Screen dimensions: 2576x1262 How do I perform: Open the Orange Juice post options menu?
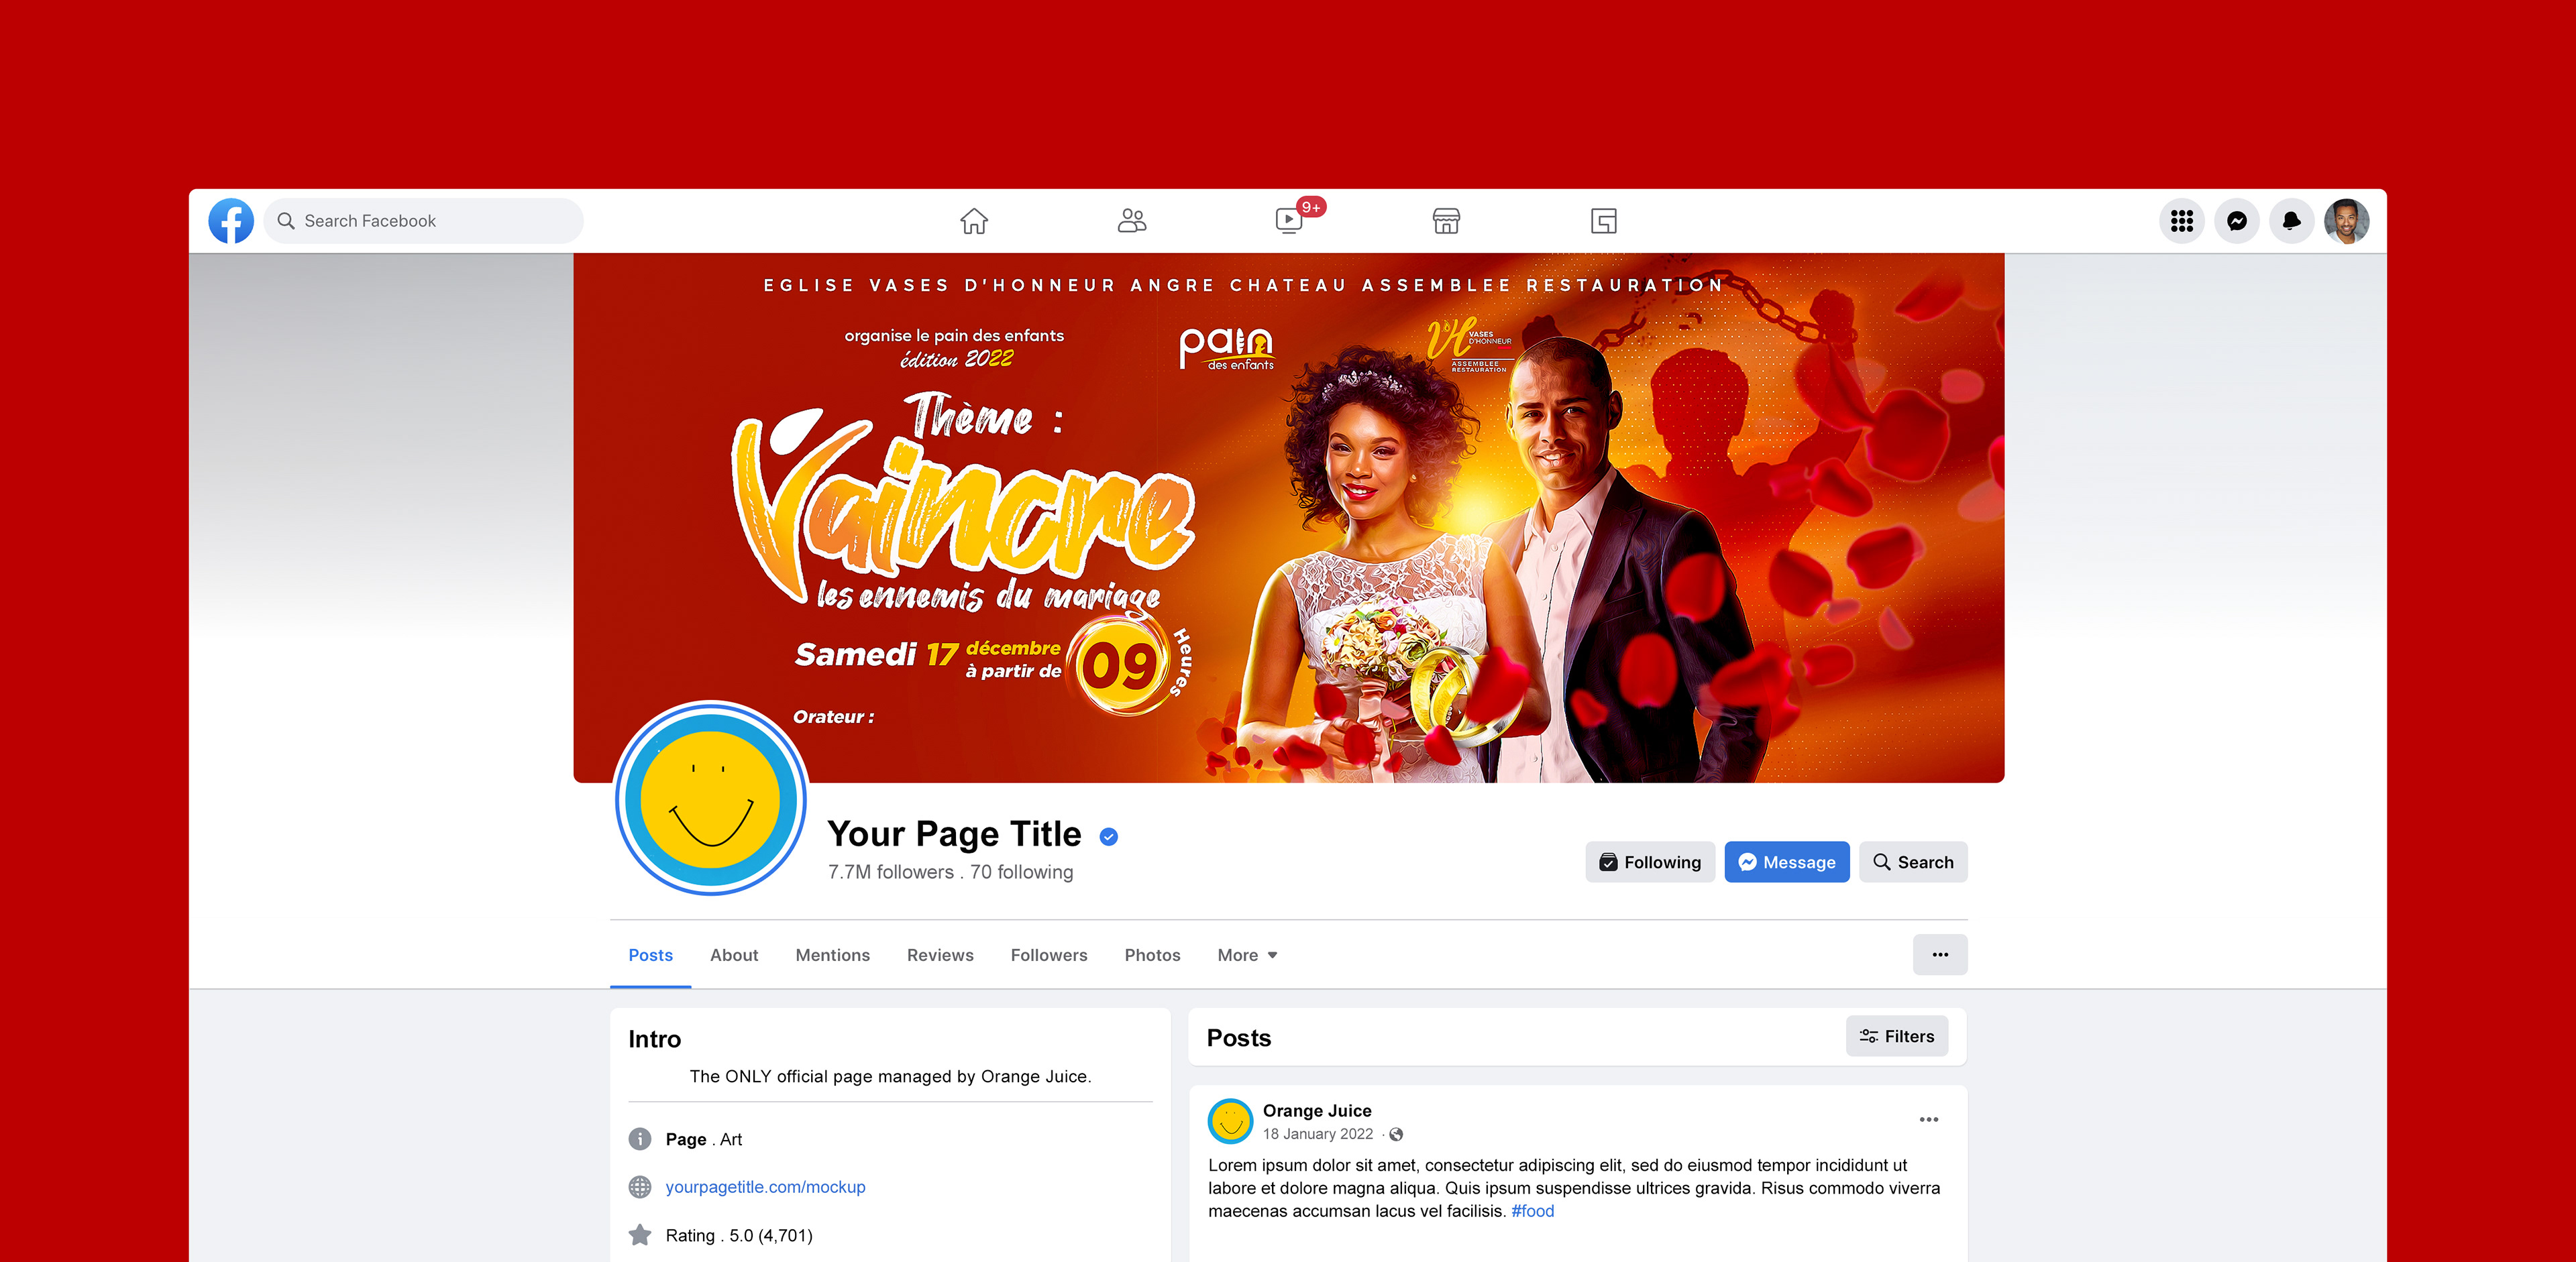(x=1929, y=1119)
